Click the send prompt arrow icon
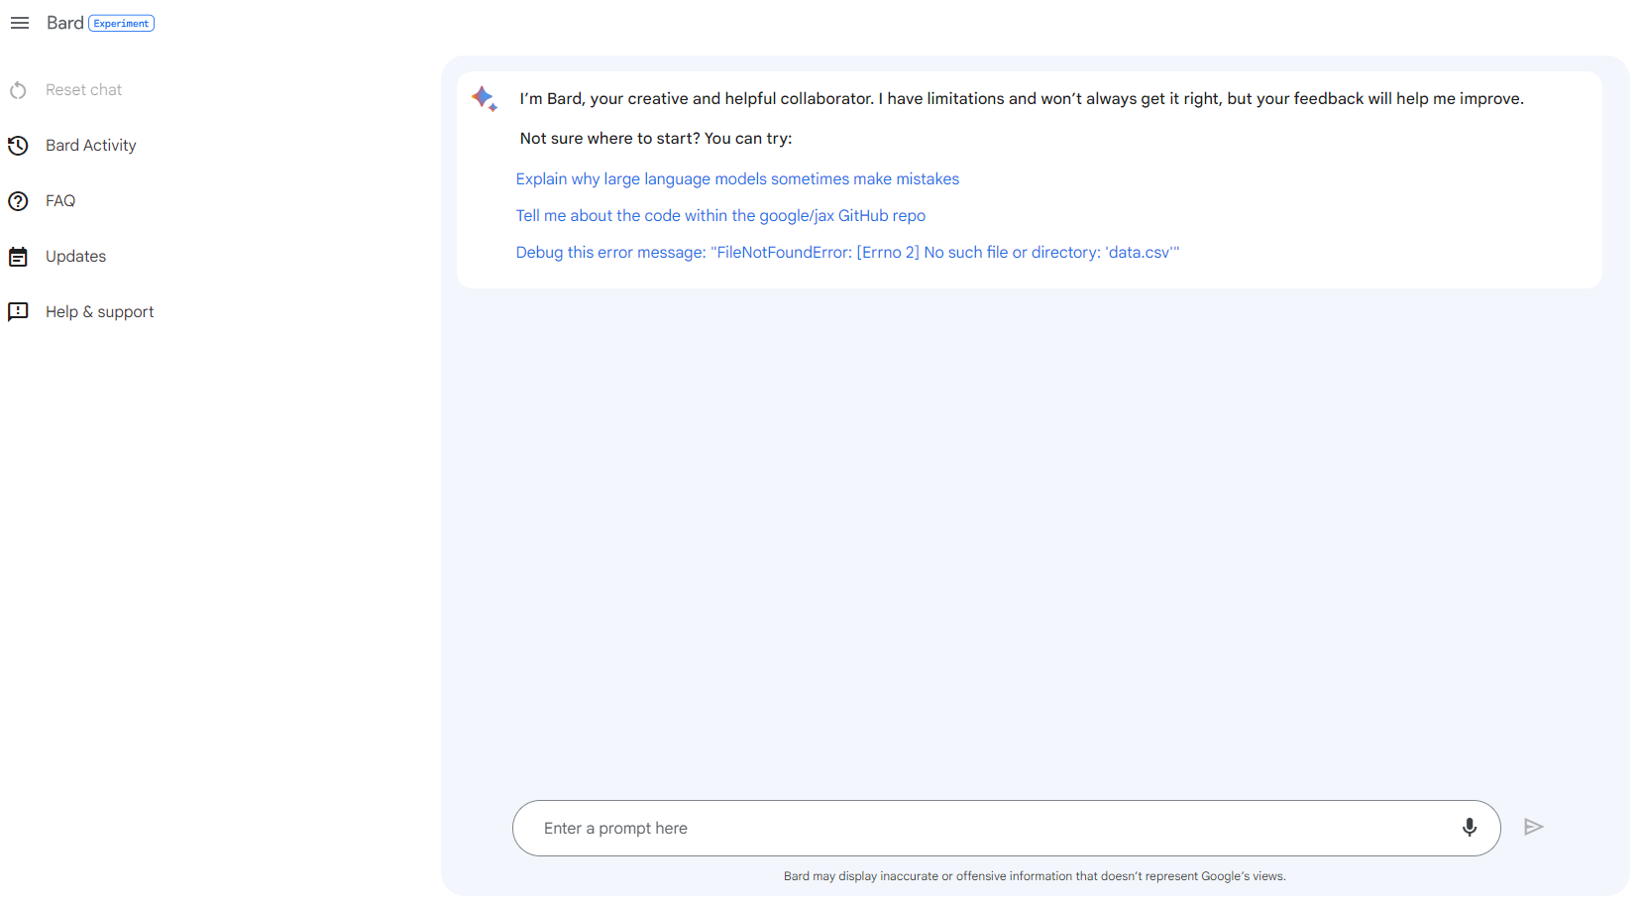The image size is (1641, 905). coord(1533,828)
